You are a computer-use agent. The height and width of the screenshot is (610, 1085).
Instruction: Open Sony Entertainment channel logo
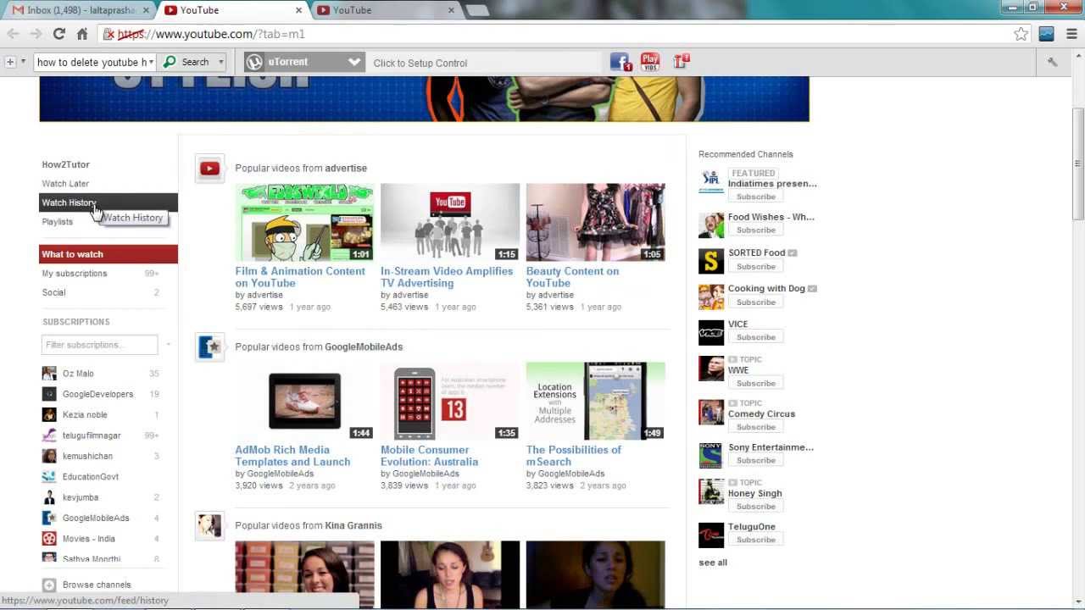pos(711,455)
